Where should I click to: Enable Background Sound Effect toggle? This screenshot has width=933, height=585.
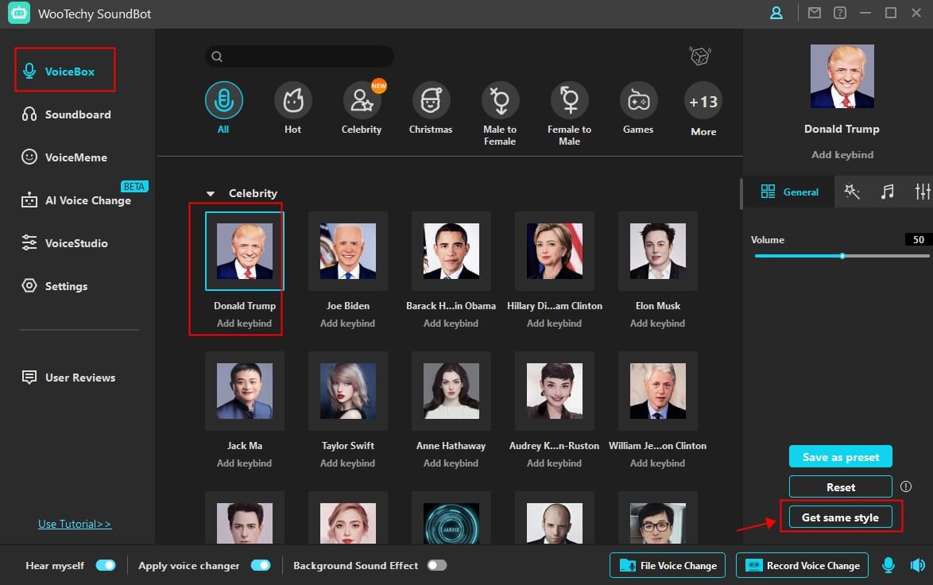[436, 565]
